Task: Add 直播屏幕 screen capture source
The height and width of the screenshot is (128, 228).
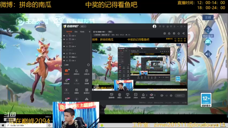Action: 111,96
